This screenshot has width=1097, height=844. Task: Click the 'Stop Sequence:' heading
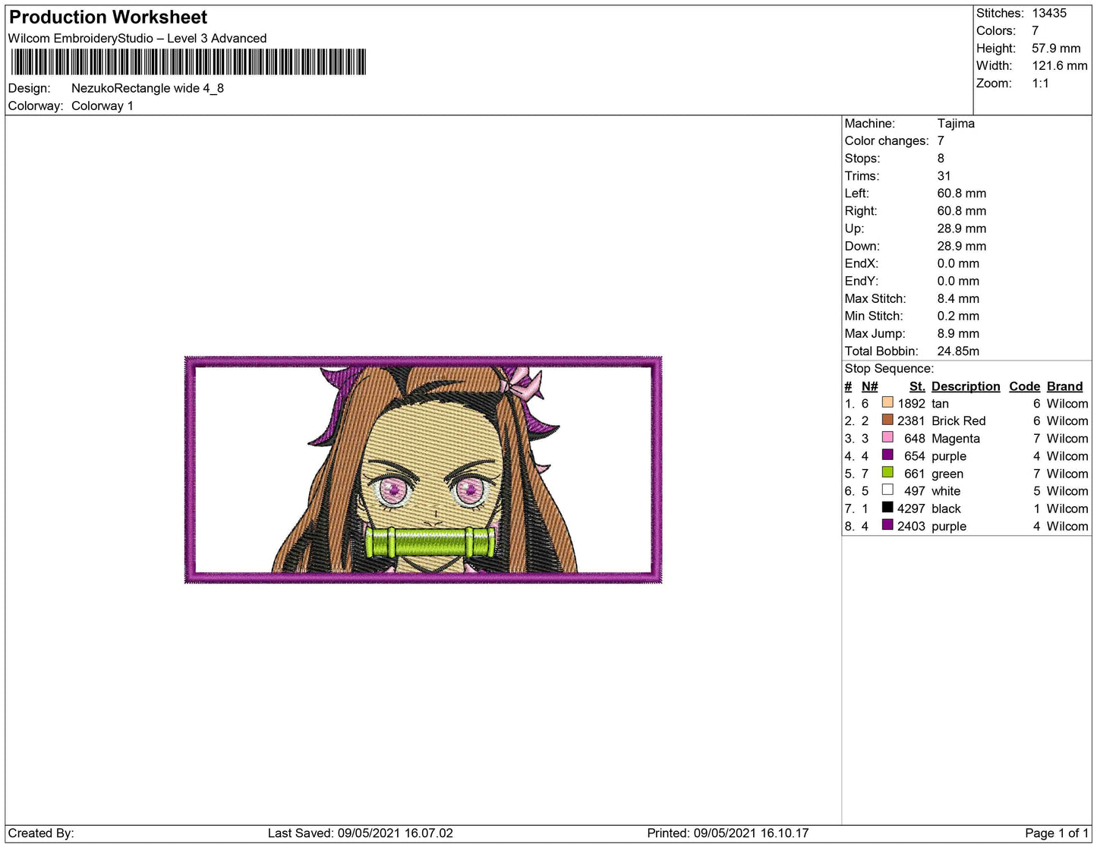[x=889, y=369]
